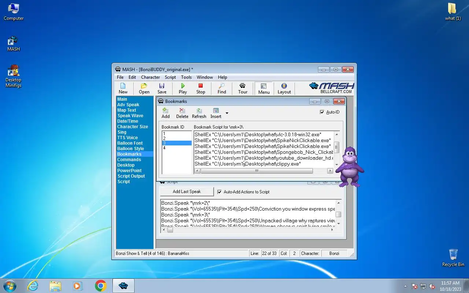Expand the Insert dropdown arrow

(x=227, y=113)
